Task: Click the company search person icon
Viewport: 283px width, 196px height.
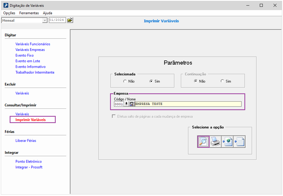Action: click(x=132, y=104)
